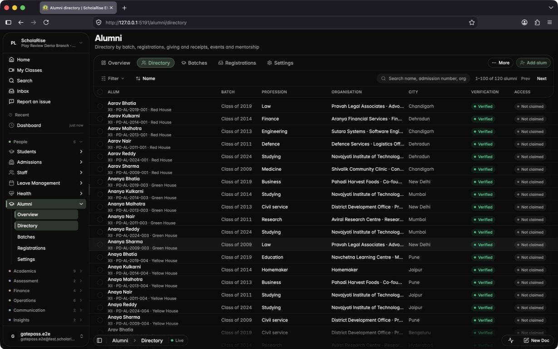Switch to the Batches tab
The image size is (558, 349).
194,63
